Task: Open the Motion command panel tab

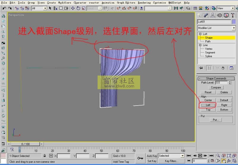Action: coord(219,15)
